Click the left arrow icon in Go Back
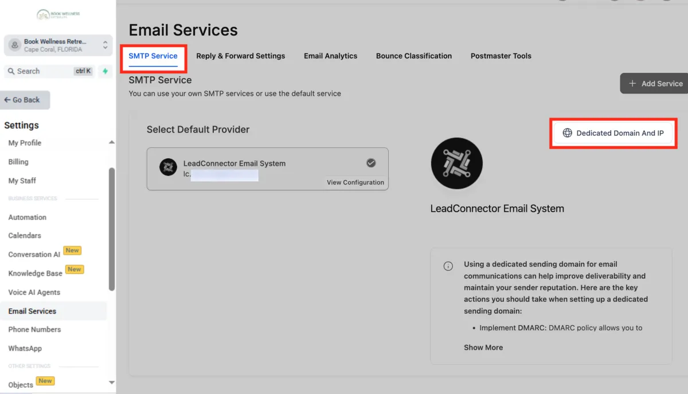This screenshot has height=394, width=688. tap(7, 100)
